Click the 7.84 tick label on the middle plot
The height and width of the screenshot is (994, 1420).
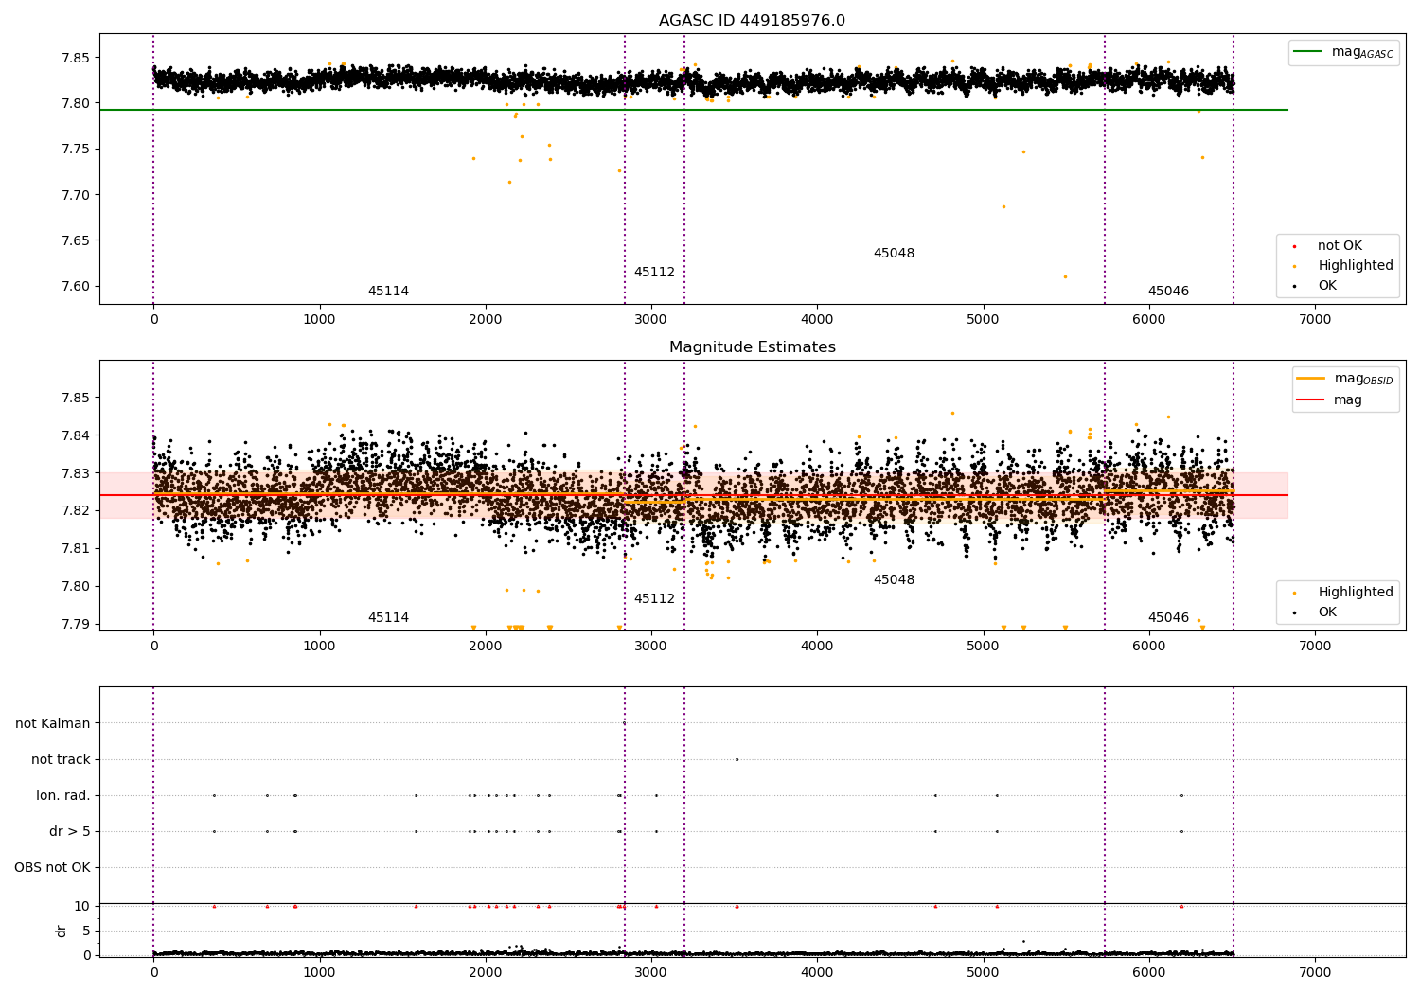pyautogui.click(x=75, y=435)
